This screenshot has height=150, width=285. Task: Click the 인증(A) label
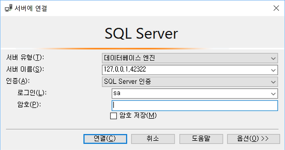(x=18, y=81)
